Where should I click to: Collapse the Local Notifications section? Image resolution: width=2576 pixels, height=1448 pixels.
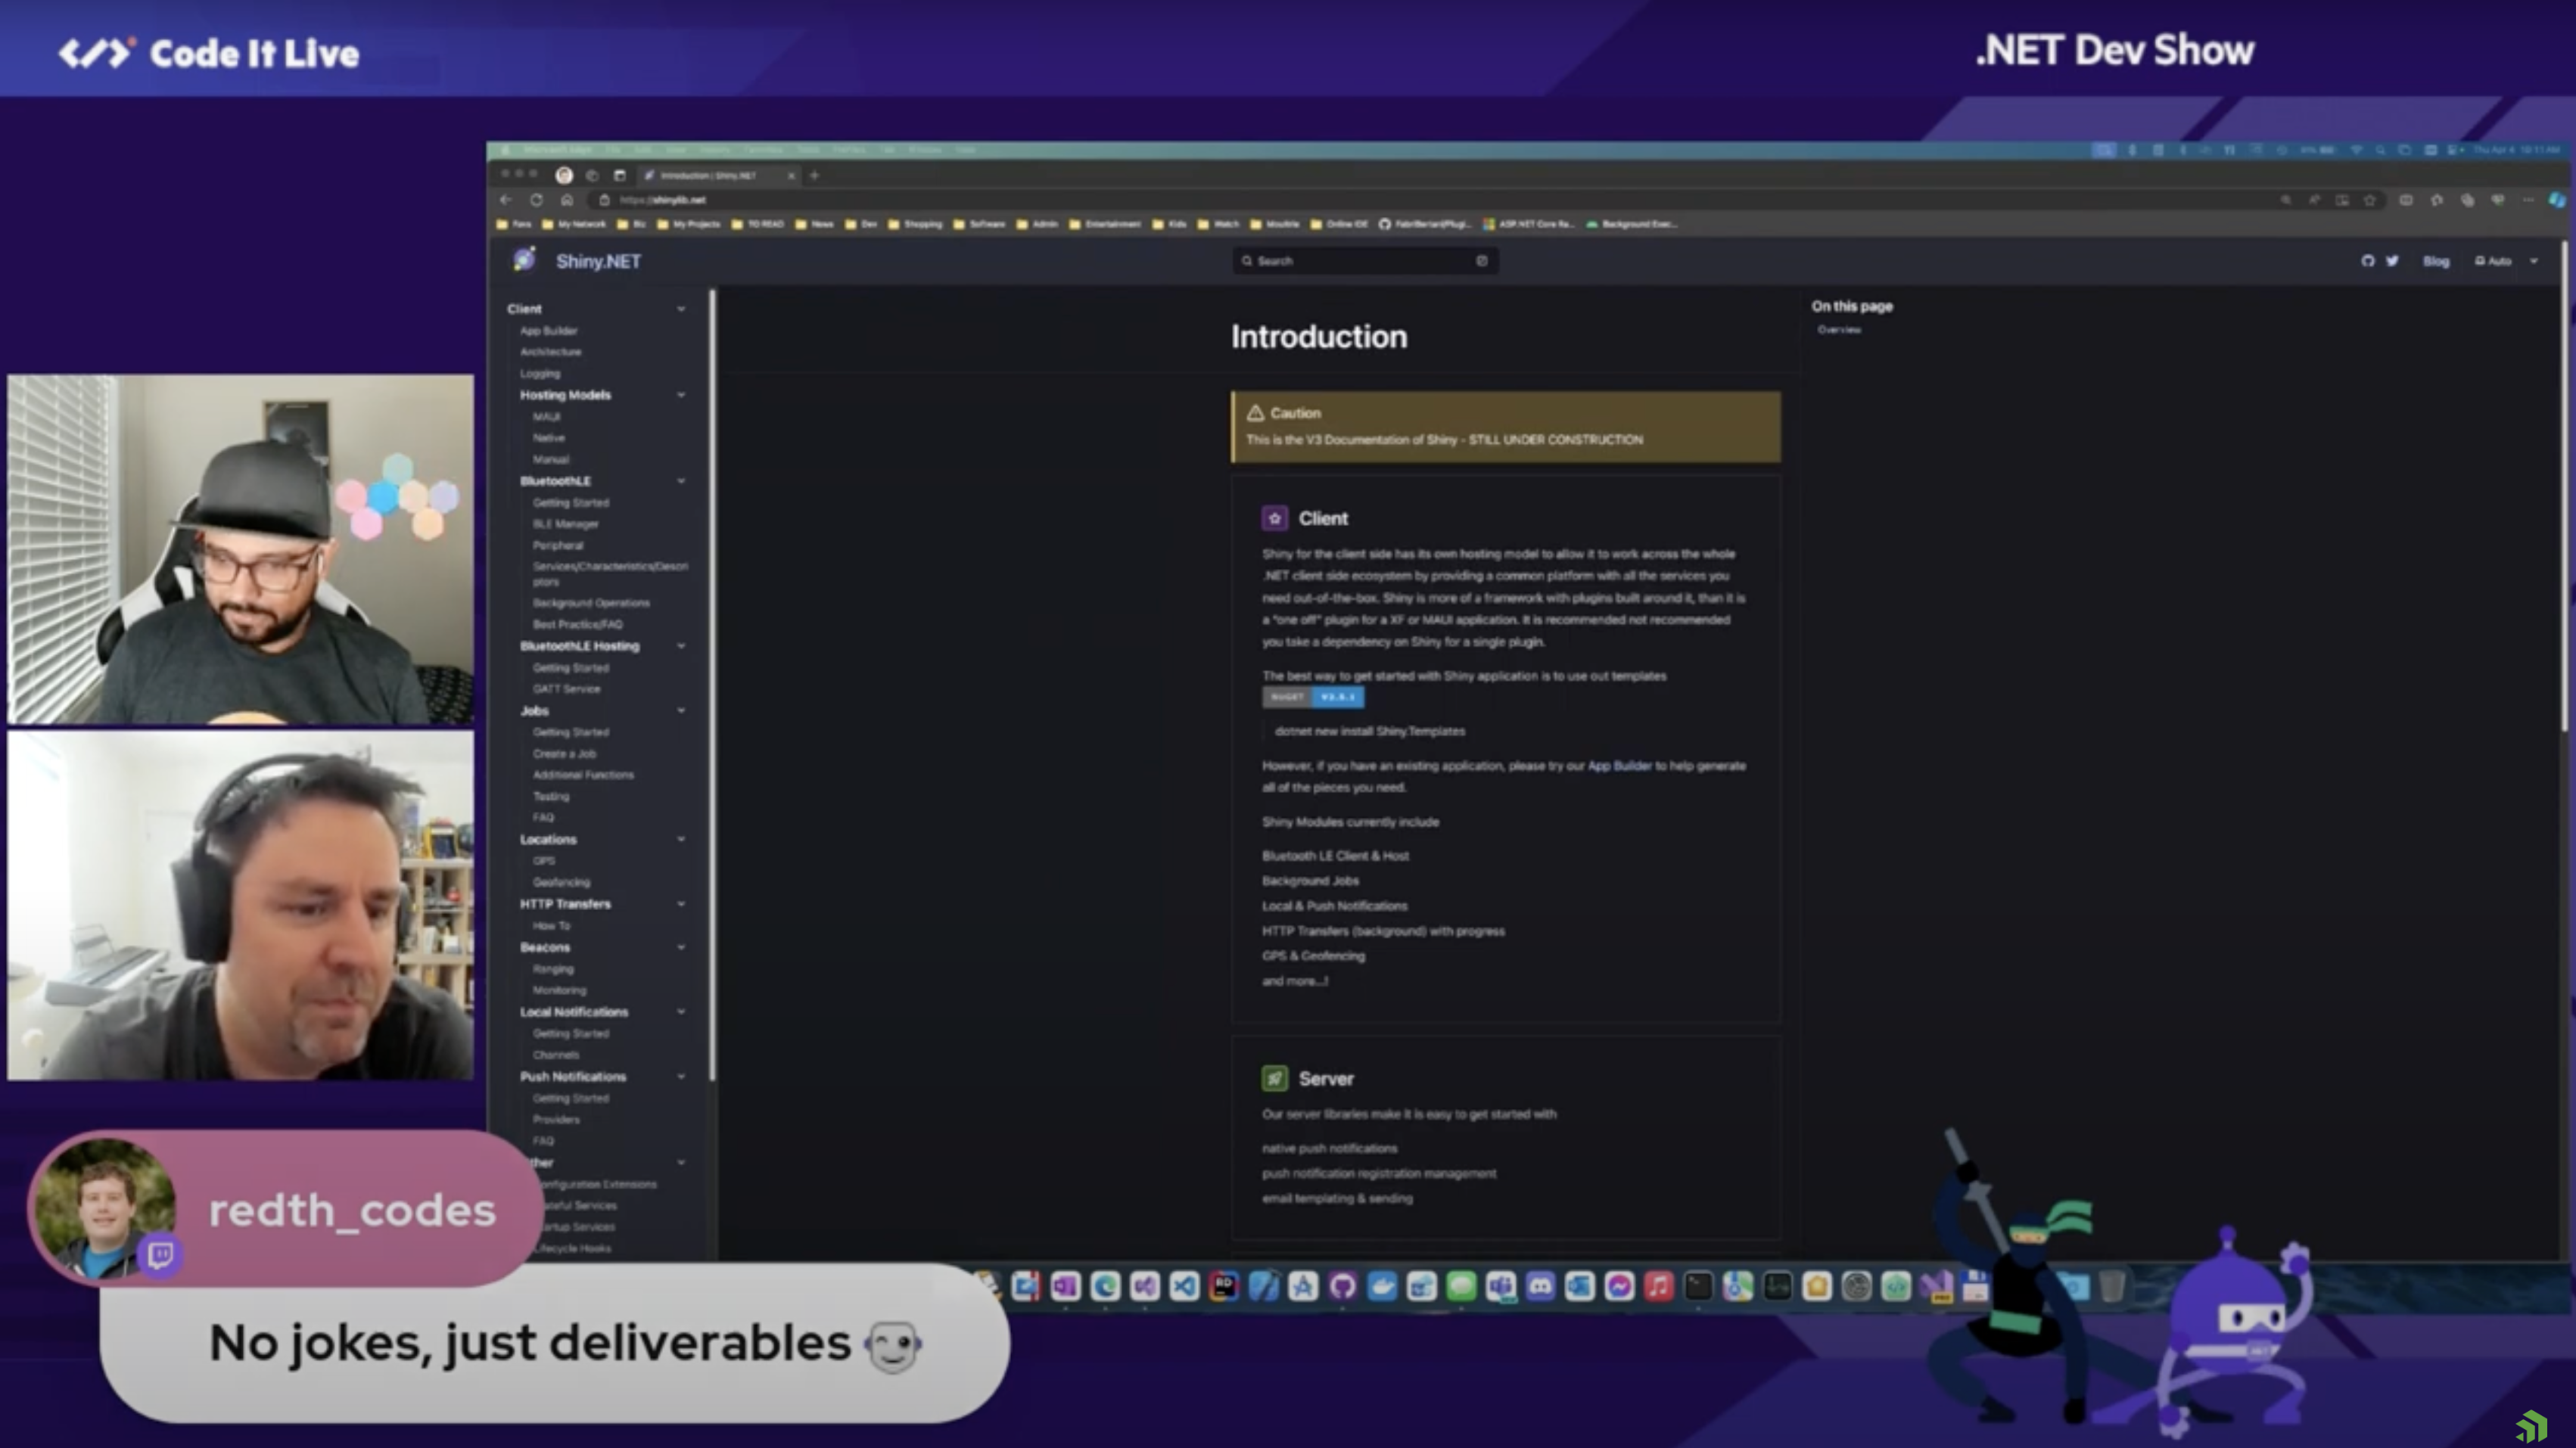pyautogui.click(x=681, y=1012)
